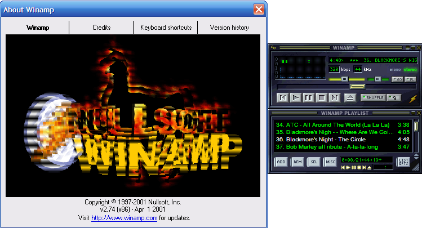Close the About Winamp dialog

(x=259, y=10)
